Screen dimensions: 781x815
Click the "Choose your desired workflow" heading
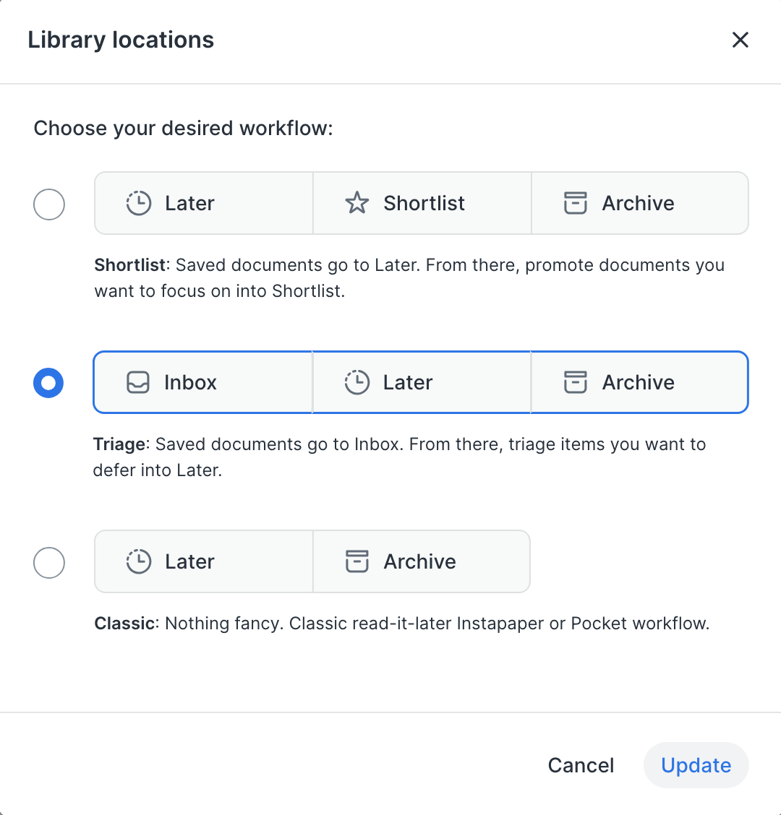(x=183, y=129)
